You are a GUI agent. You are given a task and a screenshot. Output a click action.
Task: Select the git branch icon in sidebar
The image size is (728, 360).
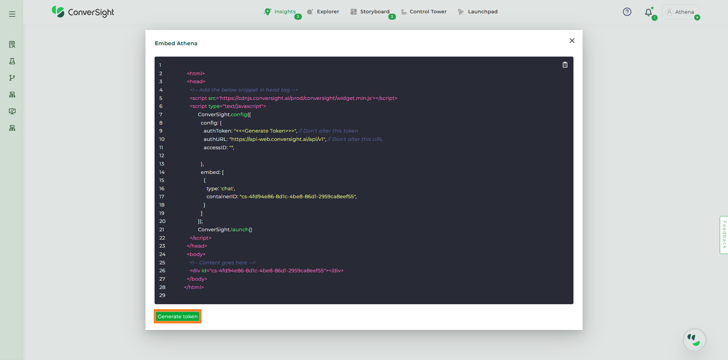(x=12, y=78)
